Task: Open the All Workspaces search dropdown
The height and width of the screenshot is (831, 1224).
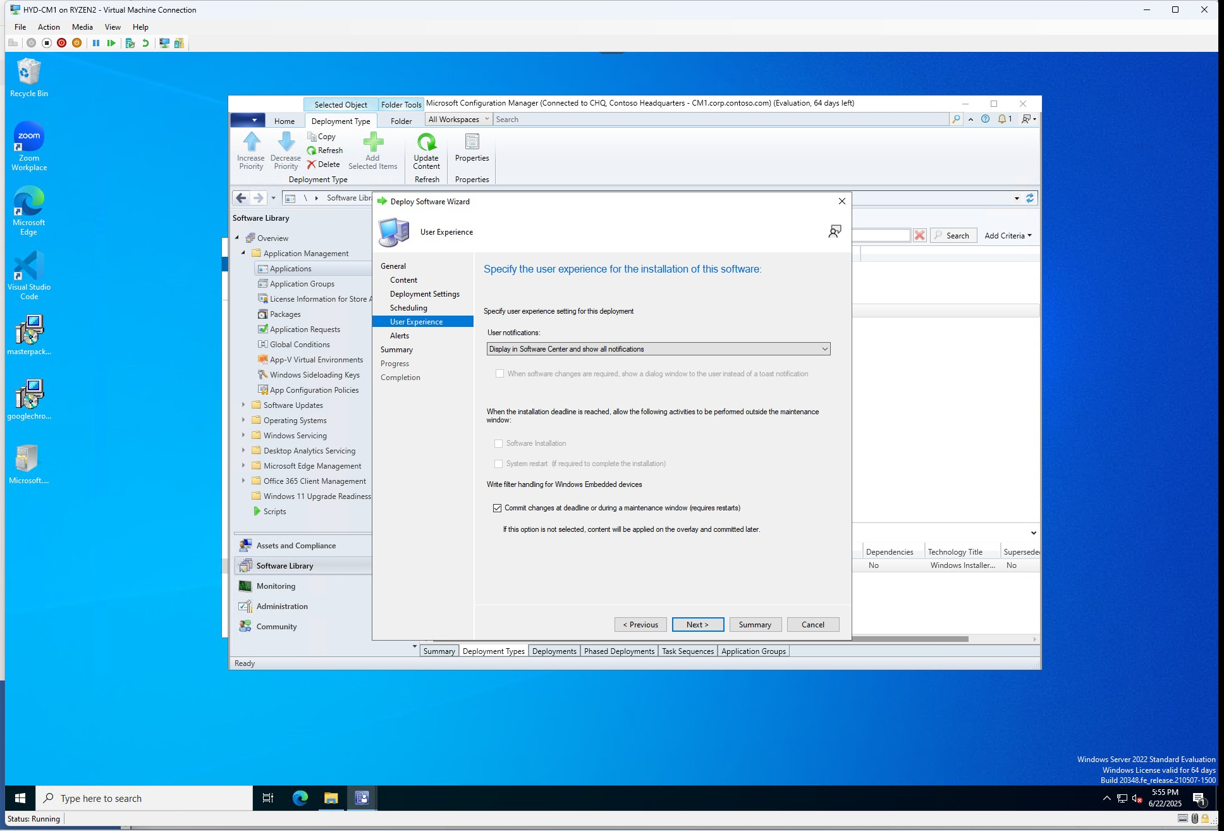Action: (x=459, y=120)
